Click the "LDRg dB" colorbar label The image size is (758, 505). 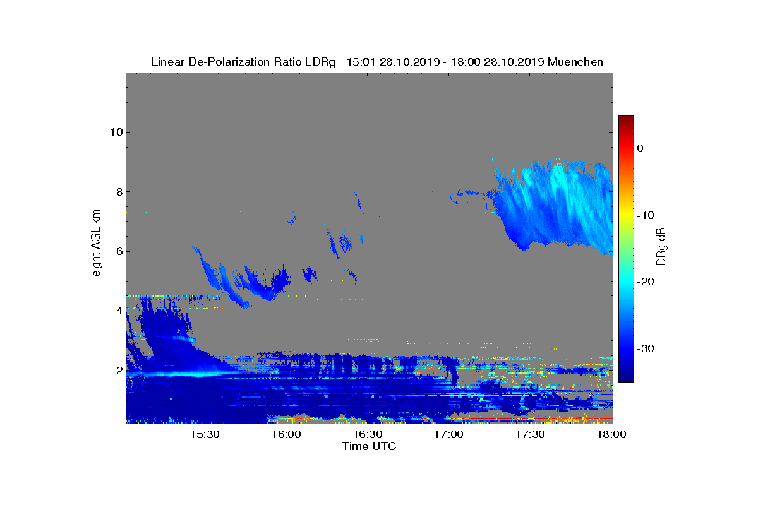[x=661, y=249]
